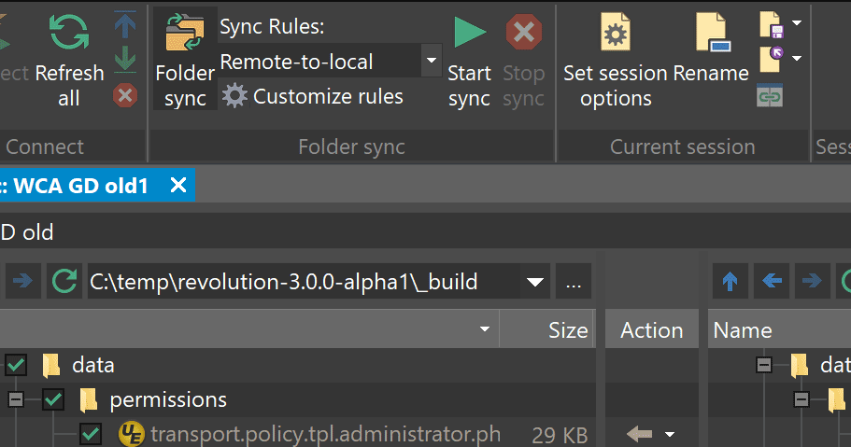Open the Action dropdown for transport.policy file

[x=669, y=434]
